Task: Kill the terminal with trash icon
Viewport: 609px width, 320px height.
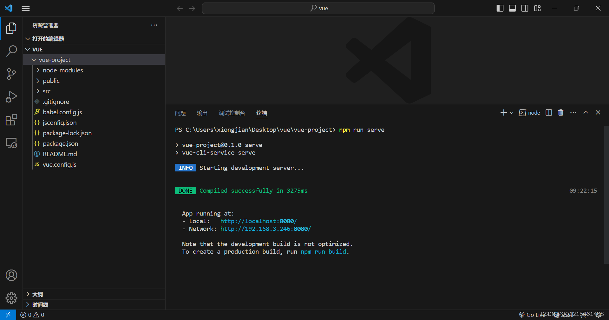Action: tap(561, 113)
